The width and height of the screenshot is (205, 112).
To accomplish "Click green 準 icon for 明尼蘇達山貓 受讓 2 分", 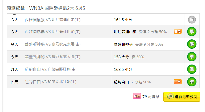I will (x=192, y=31).
